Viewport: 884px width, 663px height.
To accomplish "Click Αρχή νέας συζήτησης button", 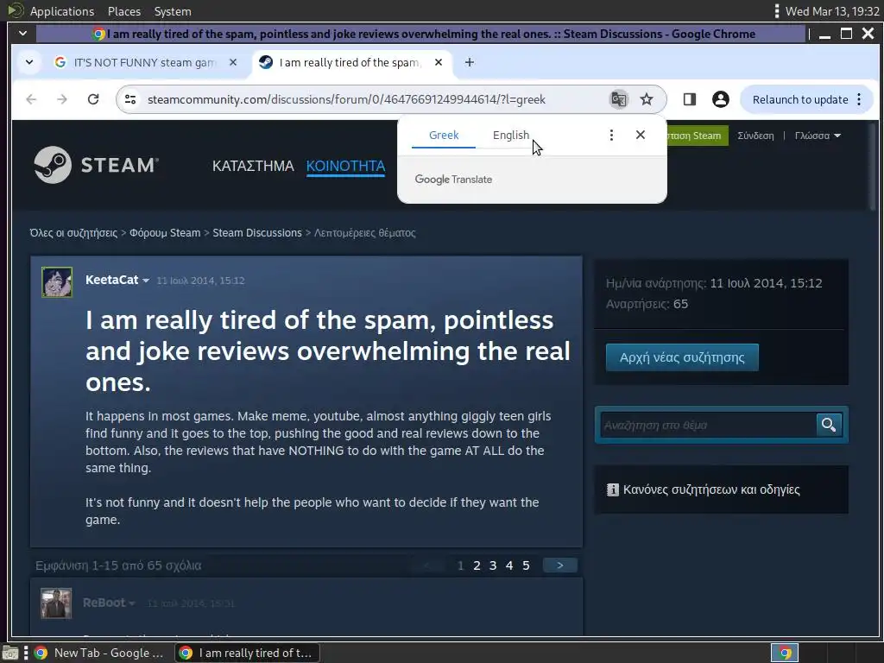I will (x=682, y=357).
